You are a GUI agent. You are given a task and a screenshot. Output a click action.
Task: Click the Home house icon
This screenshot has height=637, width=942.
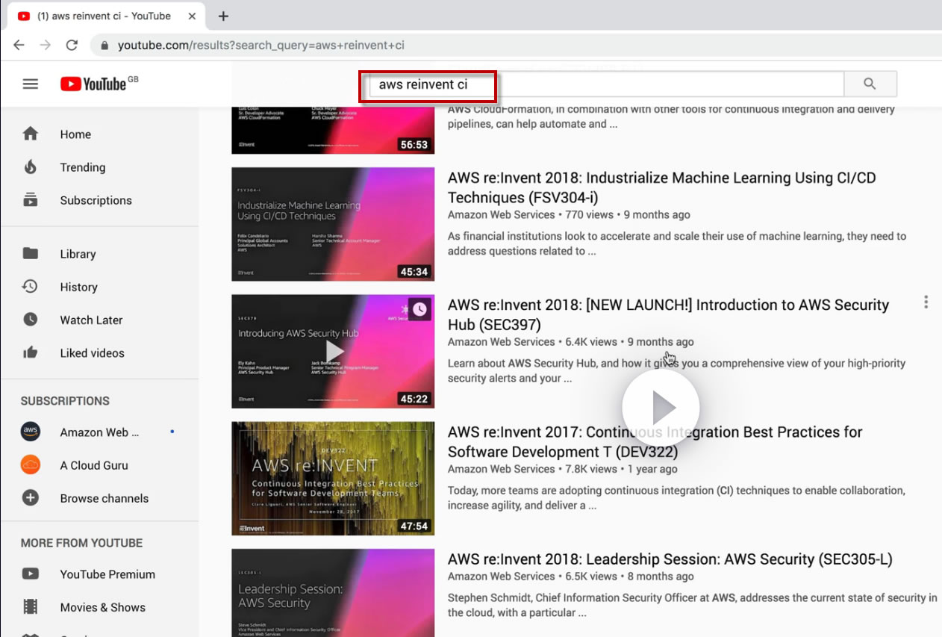[x=30, y=134]
